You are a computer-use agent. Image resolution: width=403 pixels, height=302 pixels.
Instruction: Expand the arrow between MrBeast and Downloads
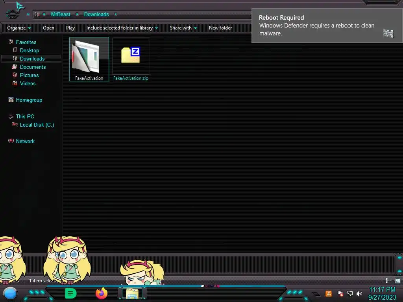[x=77, y=15]
